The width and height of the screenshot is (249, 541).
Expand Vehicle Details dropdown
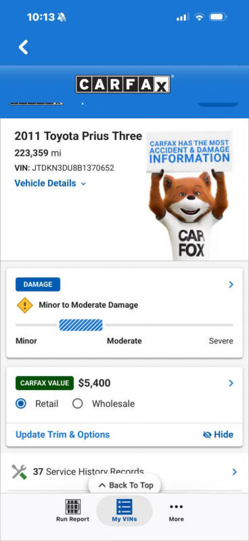pos(50,183)
